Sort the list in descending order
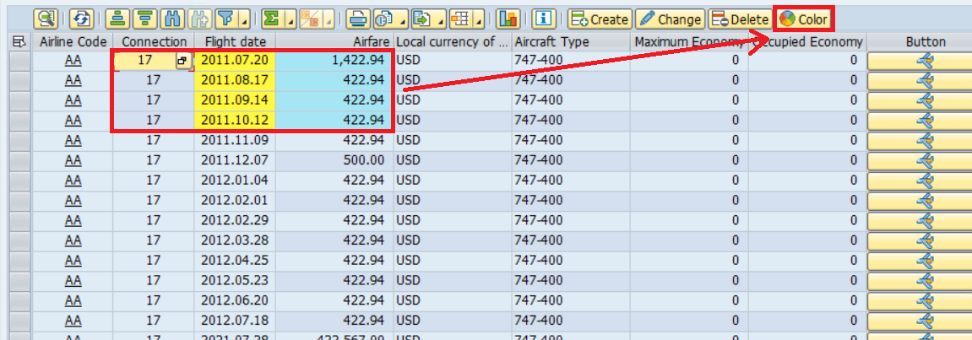Screen dimensions: 972x340 (x=144, y=19)
